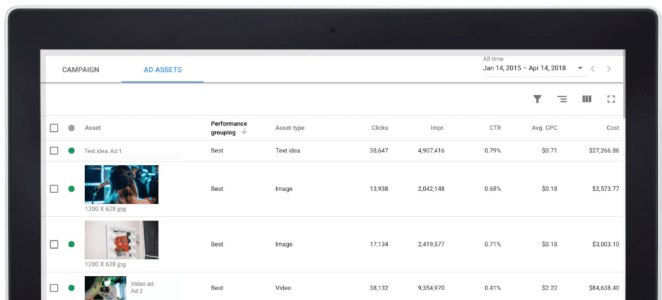This screenshot has width=662, height=300.
Task: Click the 4,907,416 impressions value
Action: pyautogui.click(x=431, y=150)
